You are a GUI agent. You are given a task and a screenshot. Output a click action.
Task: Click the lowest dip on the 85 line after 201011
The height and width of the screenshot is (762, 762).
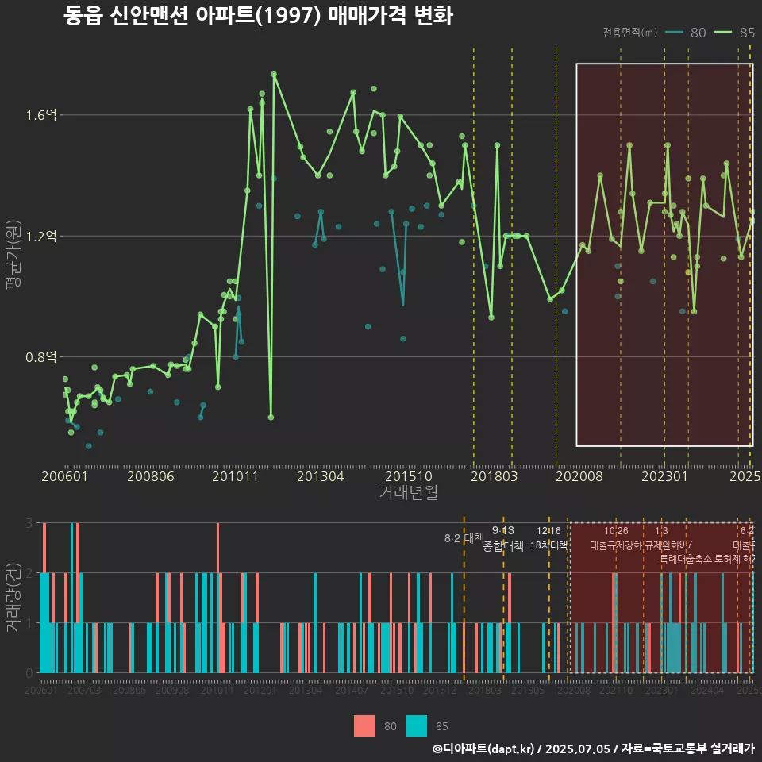(x=271, y=418)
